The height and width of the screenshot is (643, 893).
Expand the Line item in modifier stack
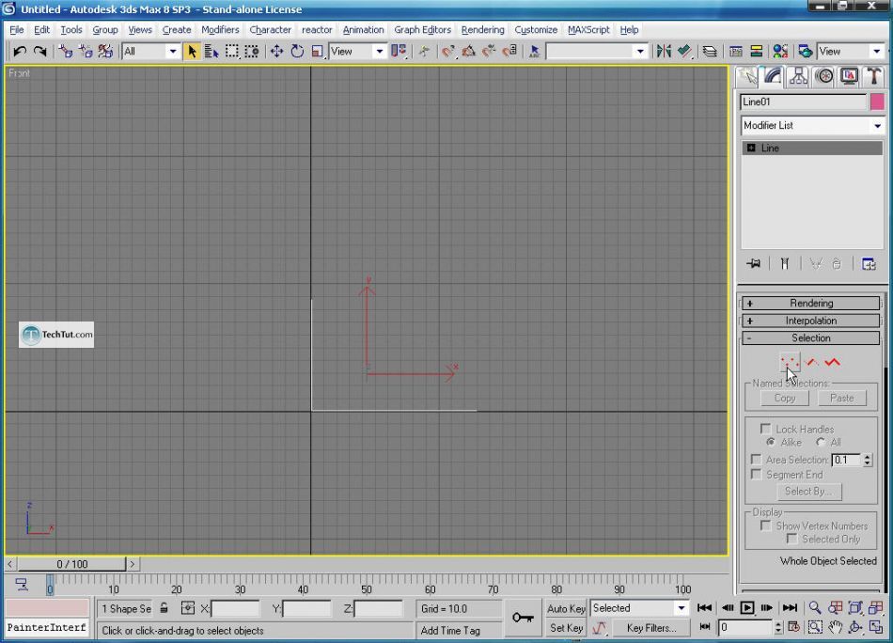click(751, 149)
